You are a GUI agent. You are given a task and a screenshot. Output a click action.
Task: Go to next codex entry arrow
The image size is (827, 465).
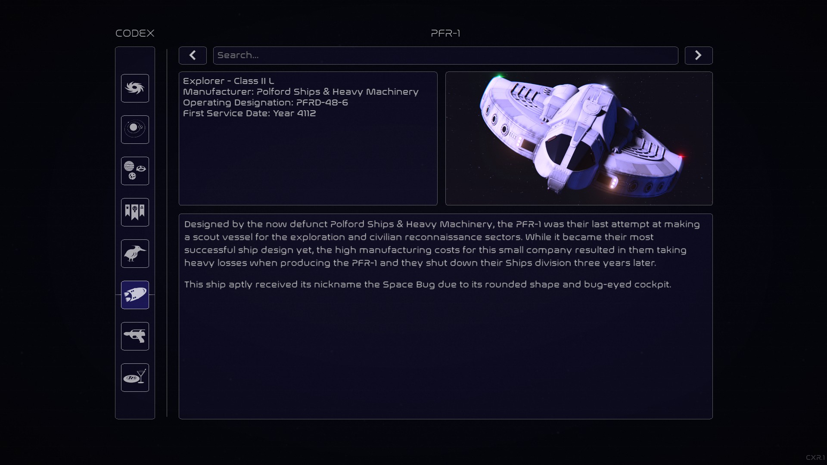pyautogui.click(x=699, y=56)
